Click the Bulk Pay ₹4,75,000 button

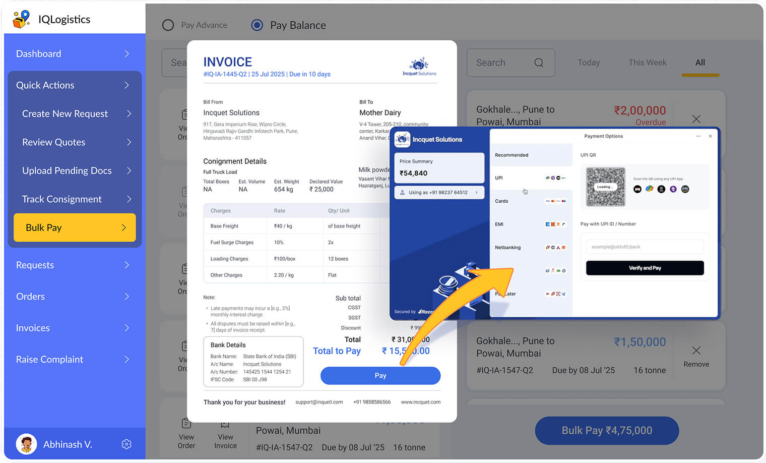coord(606,431)
